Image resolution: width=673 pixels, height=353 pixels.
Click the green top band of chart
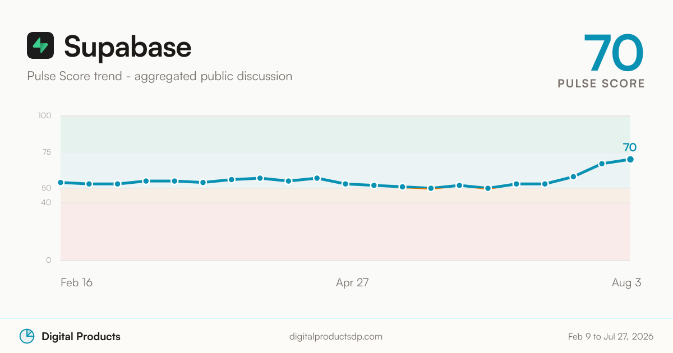point(345,134)
